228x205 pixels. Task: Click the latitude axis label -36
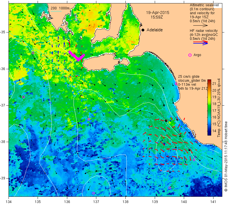3,69
